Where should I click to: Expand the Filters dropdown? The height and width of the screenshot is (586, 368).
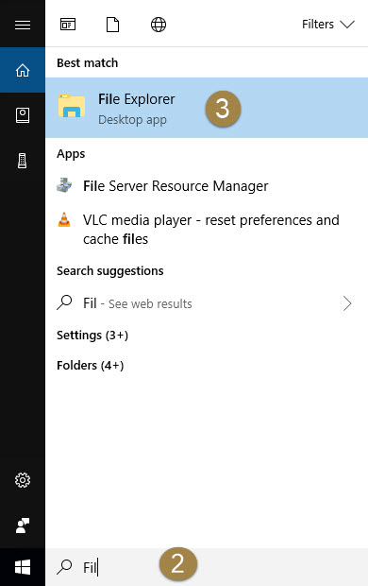(x=328, y=25)
